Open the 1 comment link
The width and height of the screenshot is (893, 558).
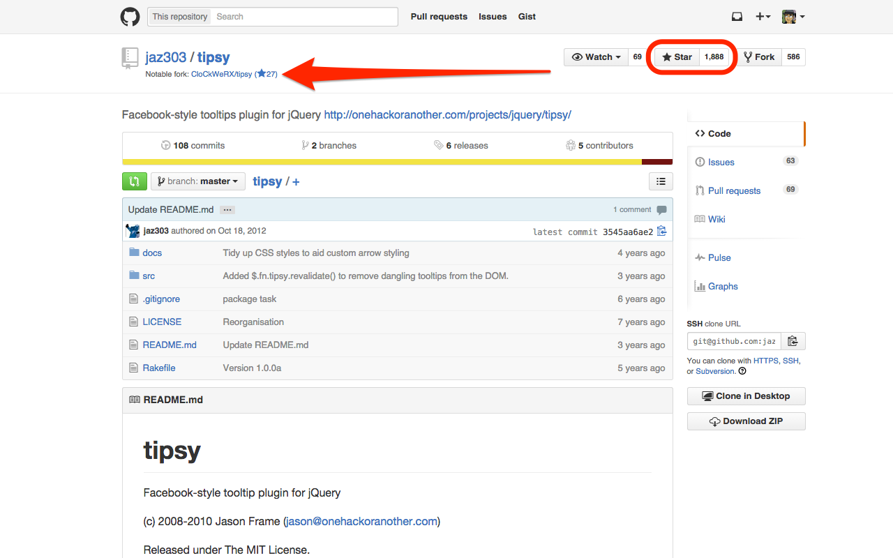pos(640,210)
